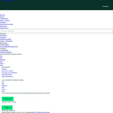The height and width of the screenshot is (113, 113).
Task: Open the 'Kontakt på mail' link
Action: (x=44, y=112)
